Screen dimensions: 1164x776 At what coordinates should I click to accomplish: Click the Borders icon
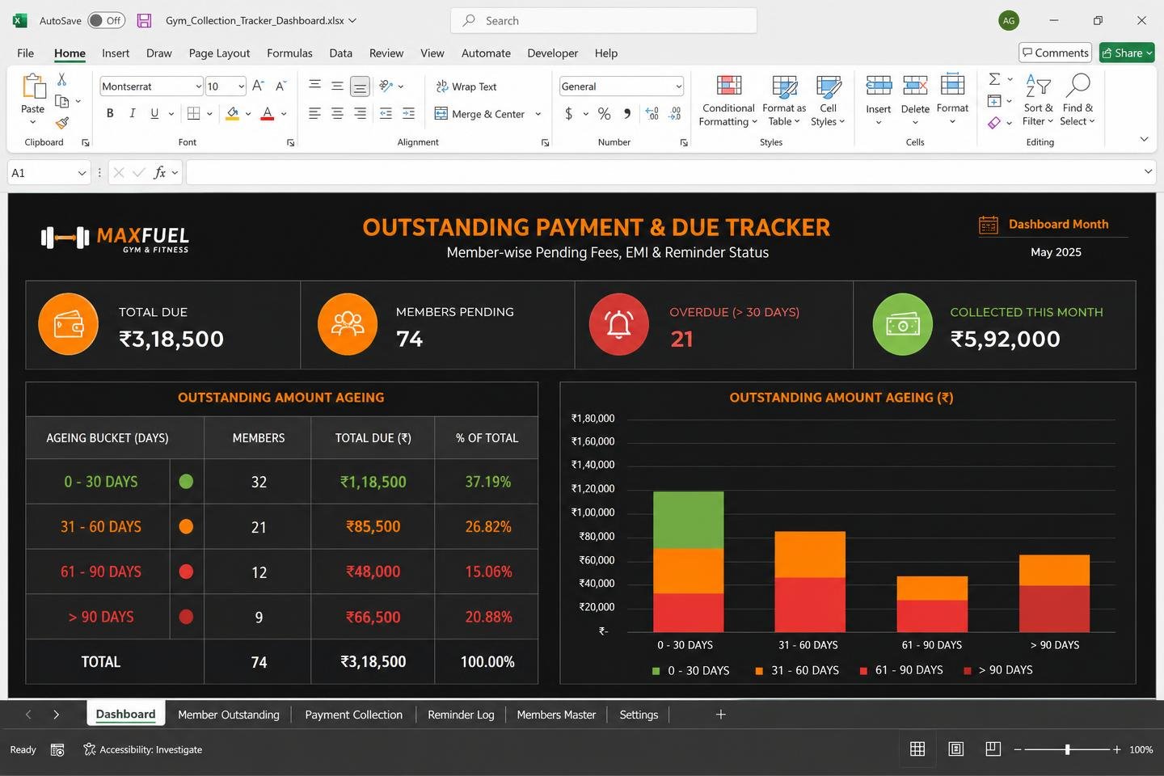coord(194,114)
